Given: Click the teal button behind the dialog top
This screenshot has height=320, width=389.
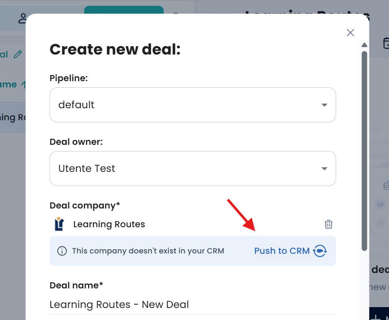Looking at the screenshot, I should coord(124,10).
